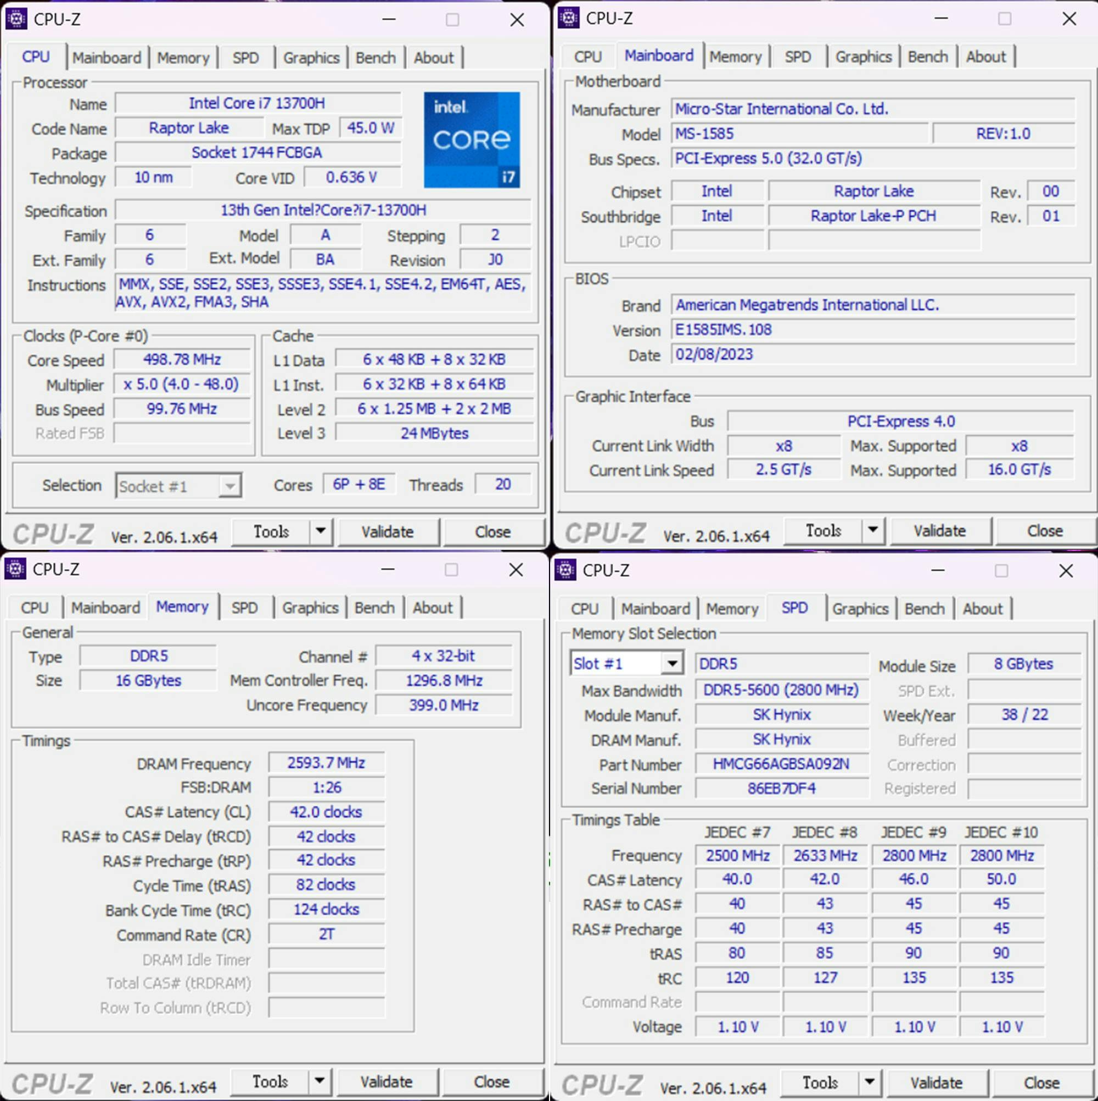Select CPU tab in the Mainboard window

(588, 57)
